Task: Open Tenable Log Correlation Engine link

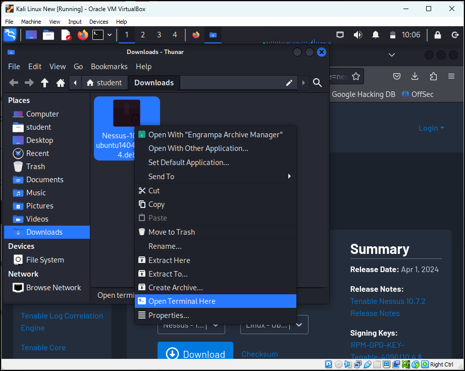Action: (62, 322)
